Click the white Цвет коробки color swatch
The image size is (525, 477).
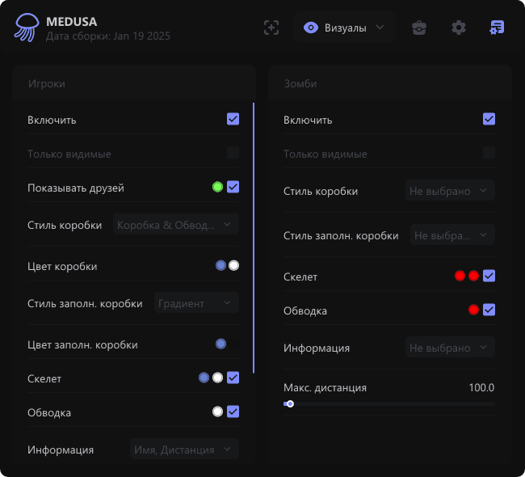tap(234, 265)
